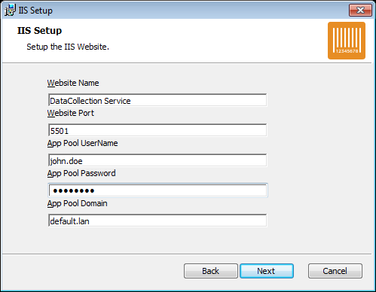Close the IIS Setup window
The image size is (376, 292).
click(x=360, y=11)
